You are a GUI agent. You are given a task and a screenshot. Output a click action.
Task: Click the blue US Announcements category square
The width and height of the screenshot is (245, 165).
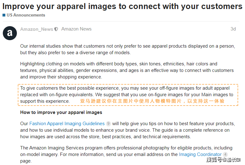coord(4,15)
